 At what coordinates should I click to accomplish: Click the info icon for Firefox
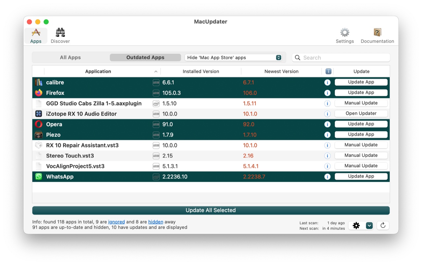(327, 93)
